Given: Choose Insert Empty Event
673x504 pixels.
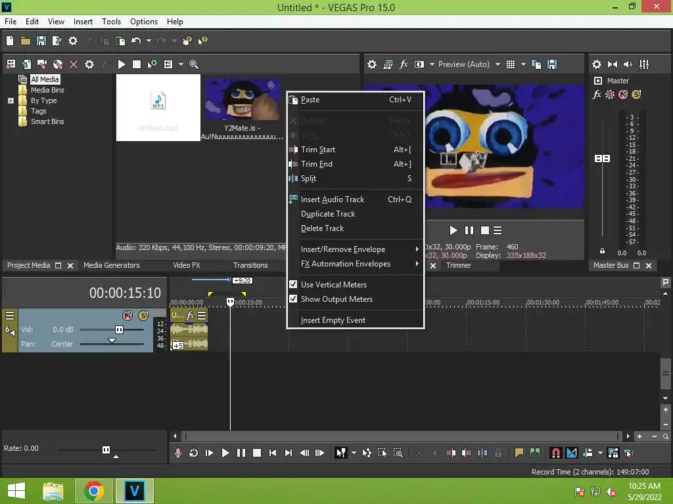Looking at the screenshot, I should 356,320.
